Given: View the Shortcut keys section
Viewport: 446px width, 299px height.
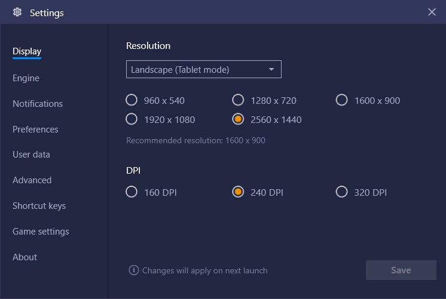Looking at the screenshot, I should click(x=39, y=205).
